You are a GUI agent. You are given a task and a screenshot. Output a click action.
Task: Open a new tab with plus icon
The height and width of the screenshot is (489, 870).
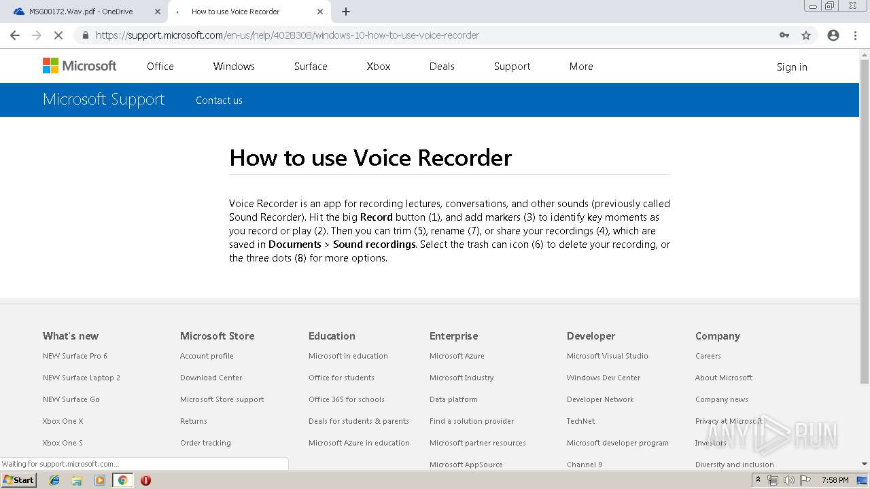(x=346, y=12)
